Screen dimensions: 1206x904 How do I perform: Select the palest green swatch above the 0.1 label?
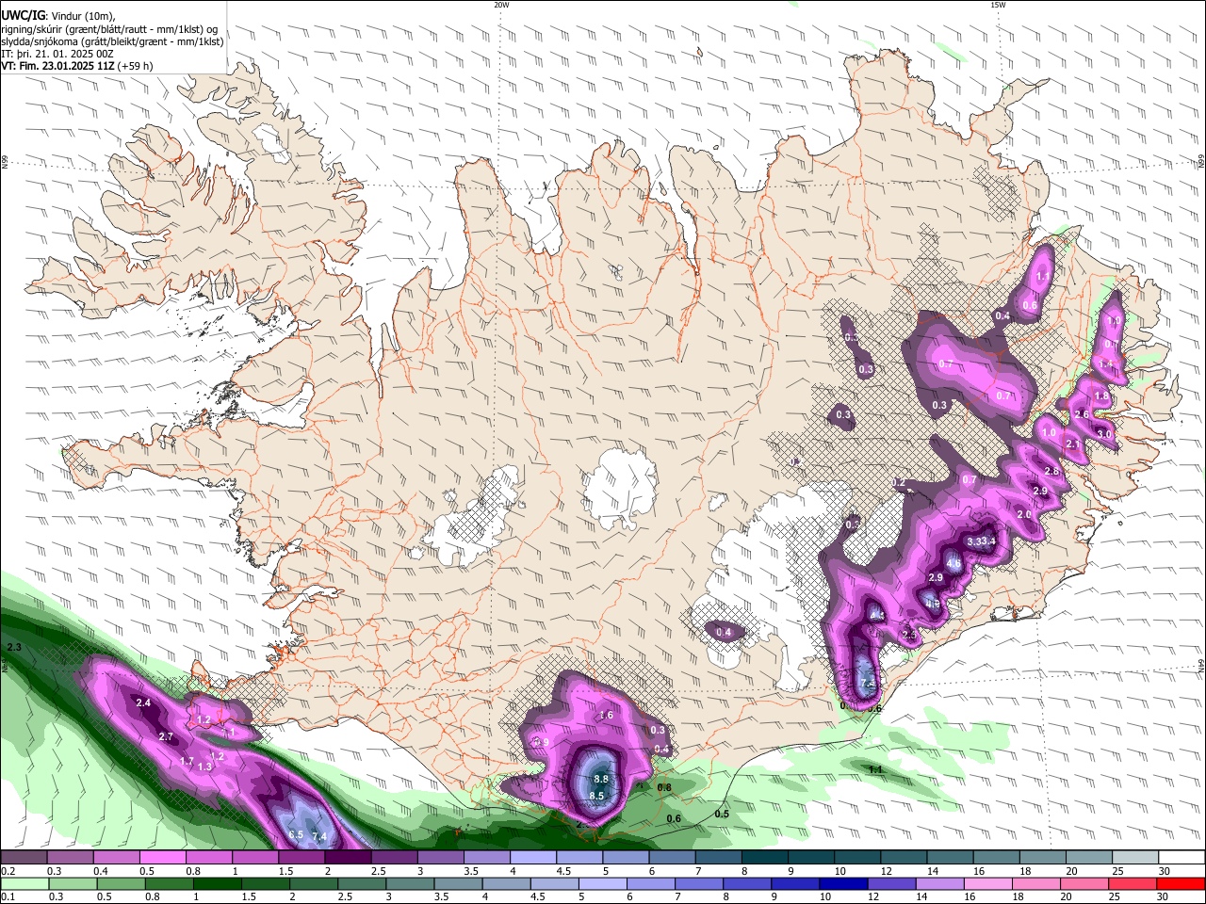point(24,883)
